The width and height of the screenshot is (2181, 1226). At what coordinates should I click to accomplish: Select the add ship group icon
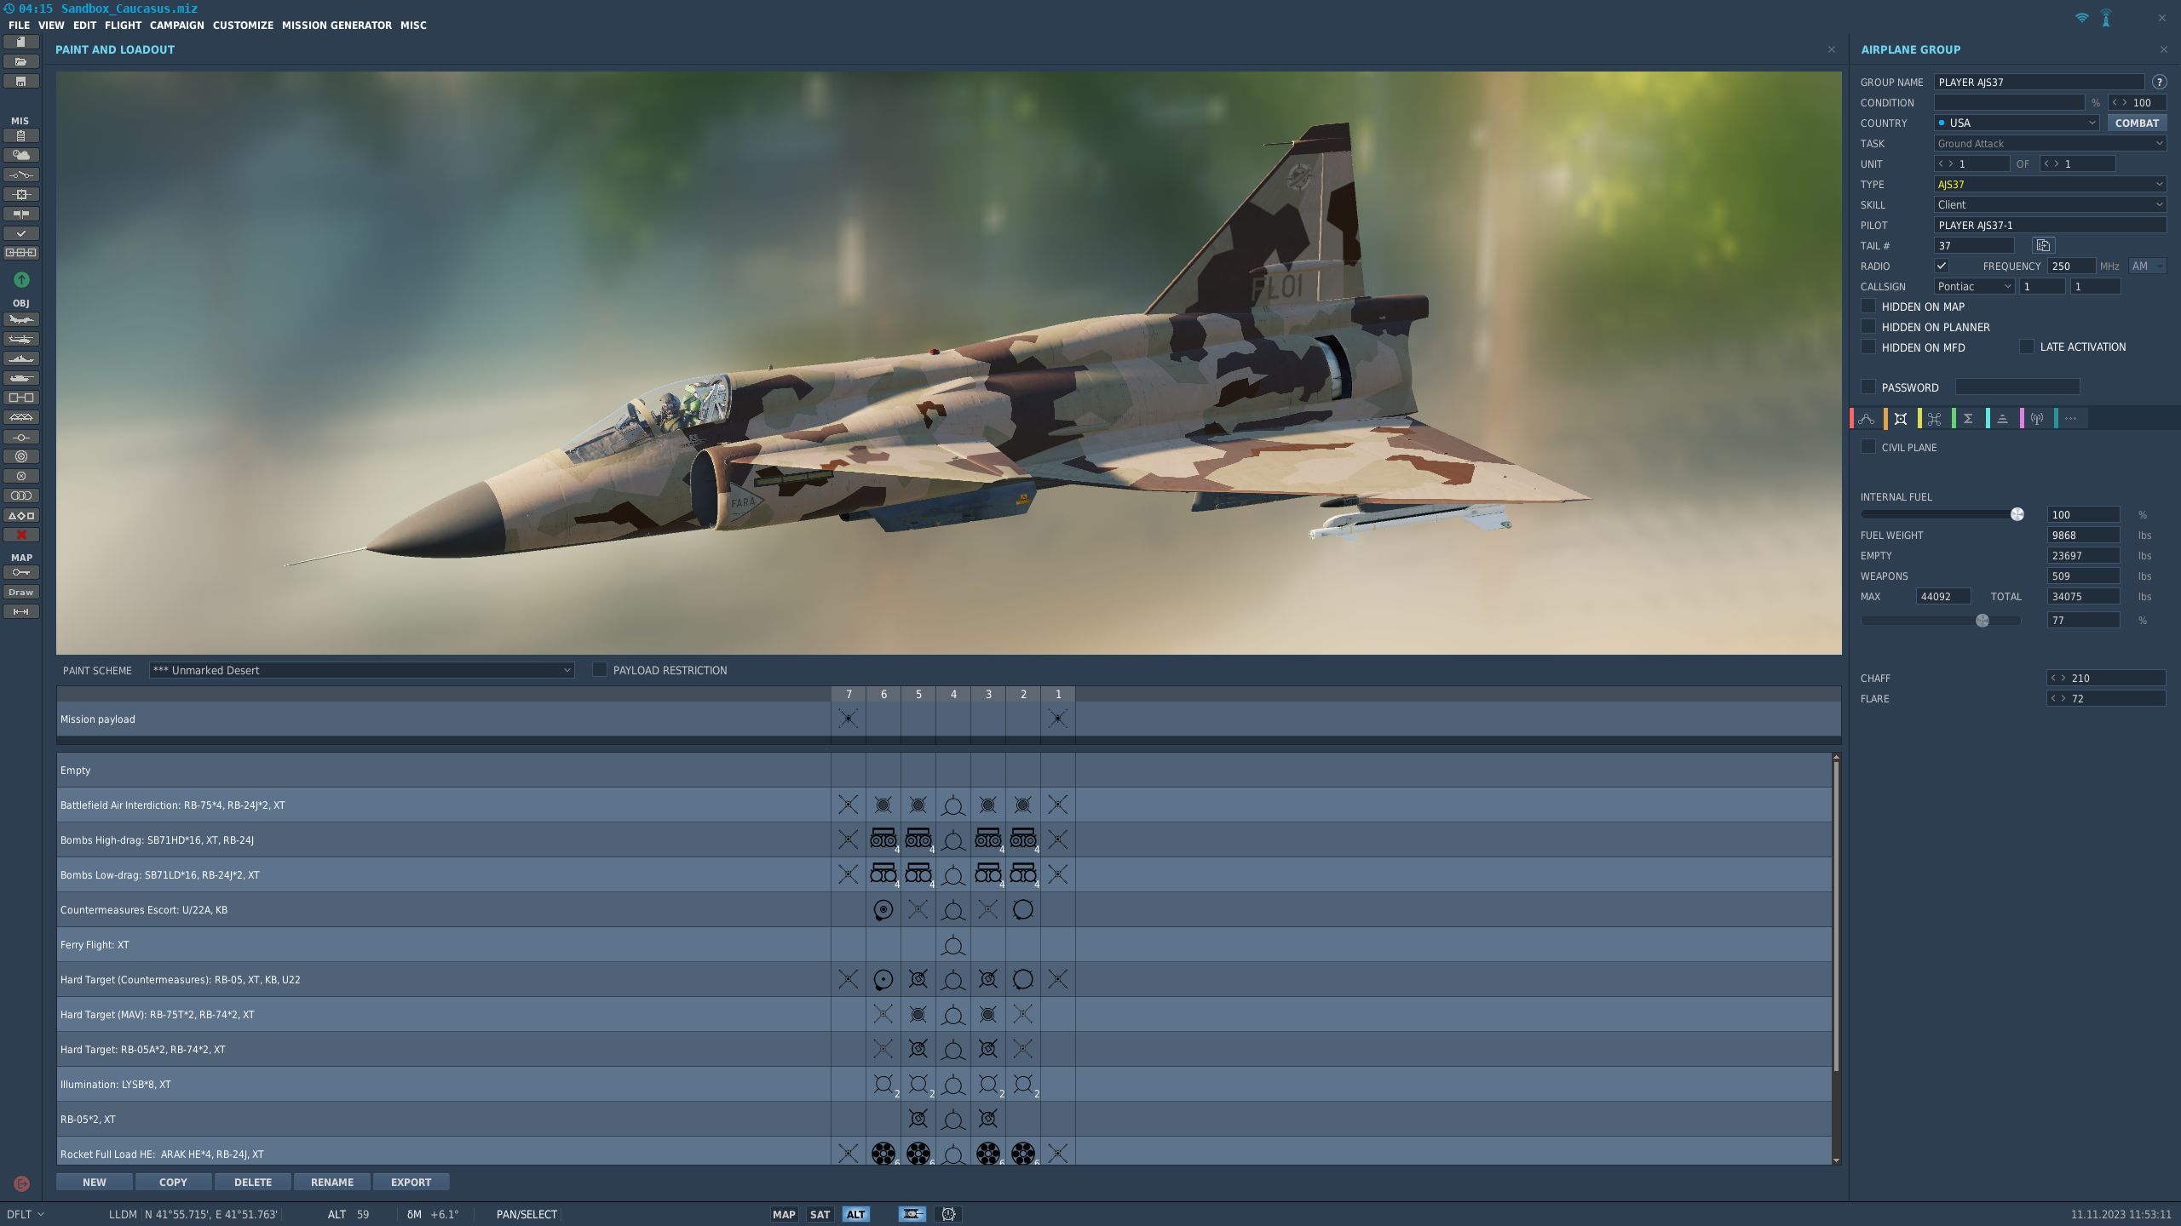coord(21,358)
